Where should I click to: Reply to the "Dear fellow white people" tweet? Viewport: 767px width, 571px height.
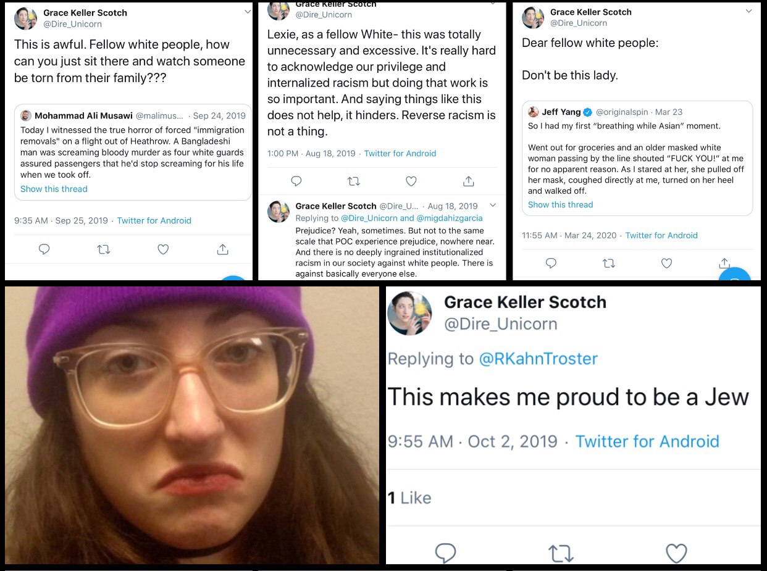(551, 263)
